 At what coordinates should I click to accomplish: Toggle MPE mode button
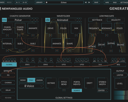[107, 2]
